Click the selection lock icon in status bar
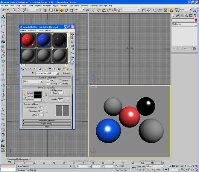Viewport: 199px width, 172px height. pyautogui.click(x=70, y=166)
